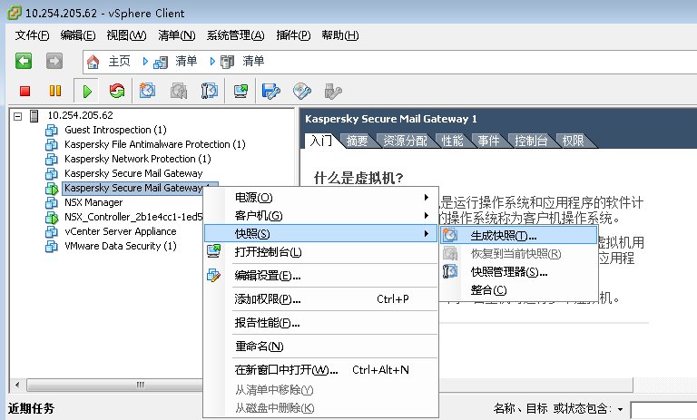Choose 添加权限(P)... in the context menu
The width and height of the screenshot is (697, 420).
click(321, 299)
